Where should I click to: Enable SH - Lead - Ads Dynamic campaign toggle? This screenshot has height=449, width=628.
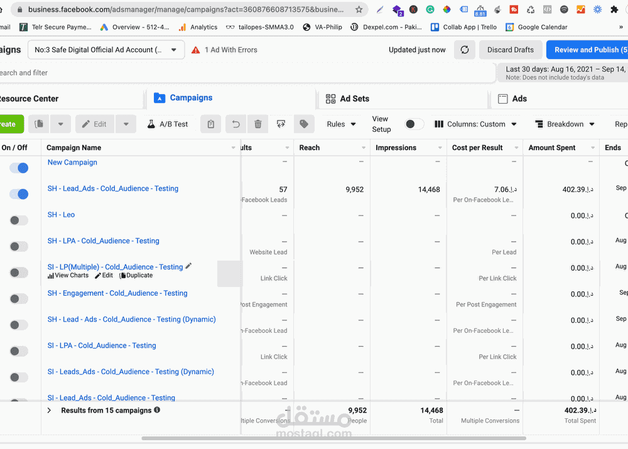click(x=19, y=325)
